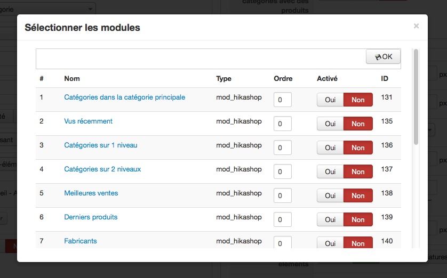
Task: Set Catégories dans la catégorie principale to Oui
Action: tap(330, 100)
